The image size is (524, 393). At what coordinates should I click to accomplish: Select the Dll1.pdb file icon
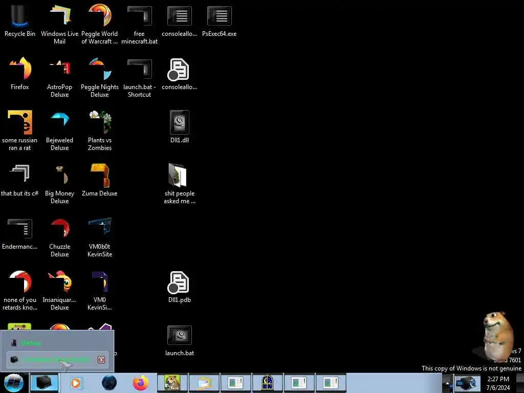pyautogui.click(x=180, y=287)
